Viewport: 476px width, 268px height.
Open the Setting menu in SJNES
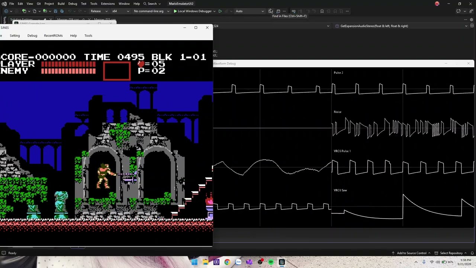coord(15,36)
